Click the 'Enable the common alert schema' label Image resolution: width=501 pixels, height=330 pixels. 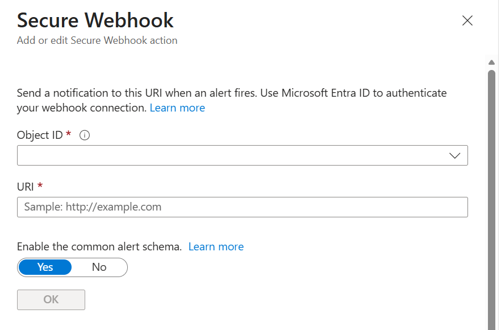(99, 247)
